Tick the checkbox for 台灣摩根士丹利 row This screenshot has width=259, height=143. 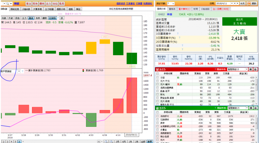tap(158, 127)
